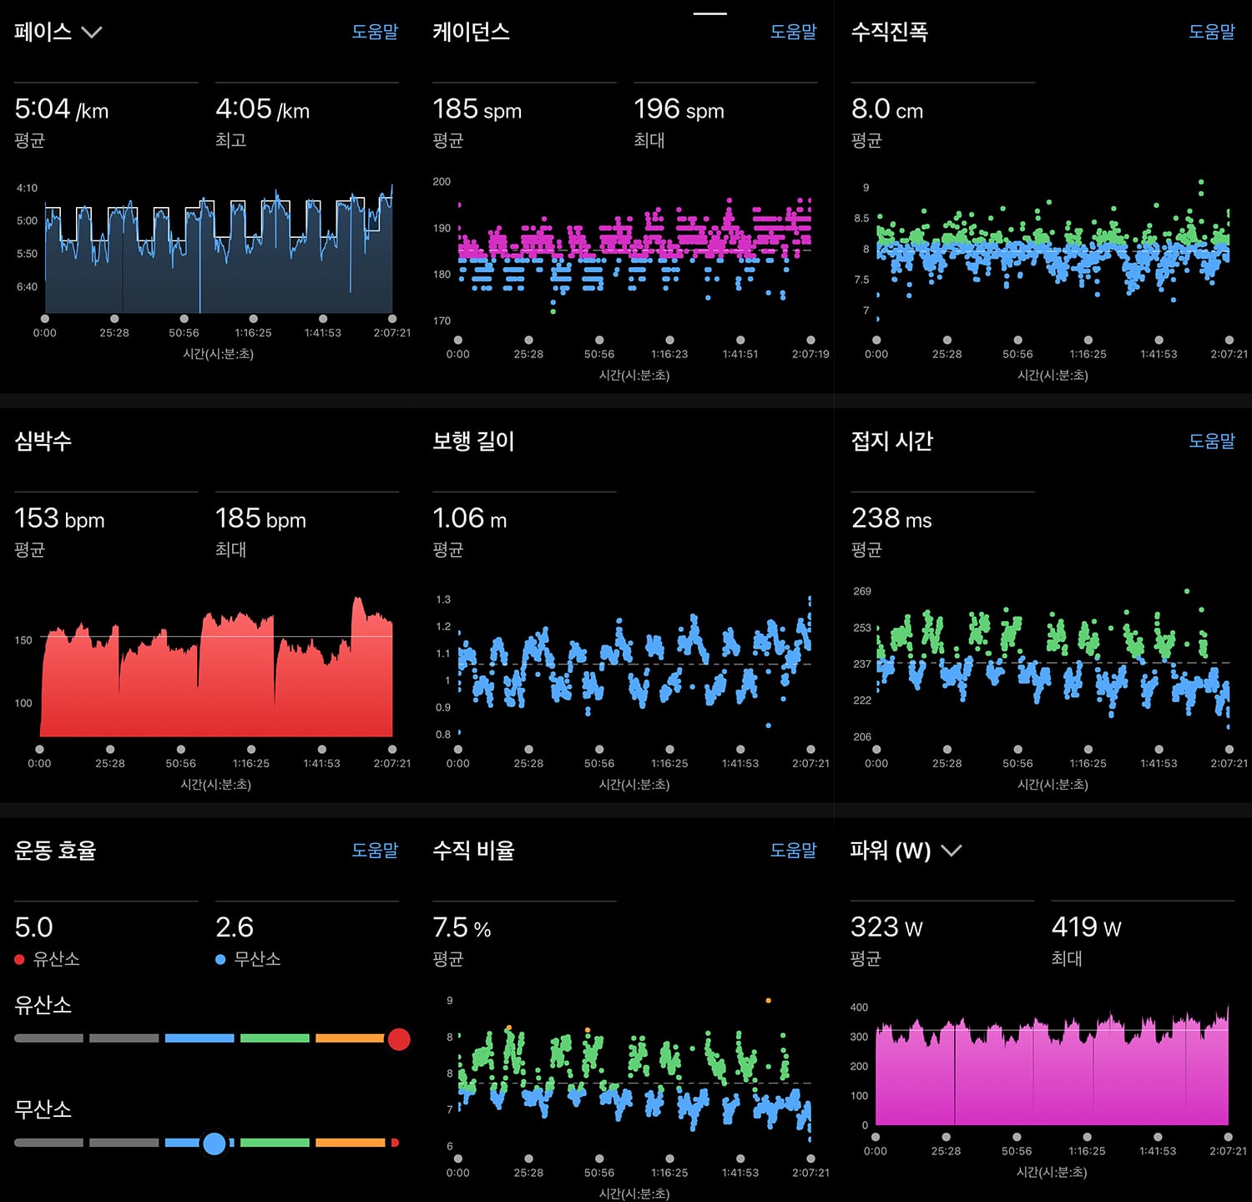Tap the red legend dot beside 유산소
Image resolution: width=1252 pixels, height=1202 pixels.
coord(20,960)
